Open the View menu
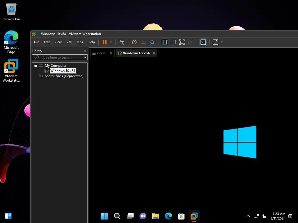Viewport: 298px width, 223px height. click(x=58, y=42)
